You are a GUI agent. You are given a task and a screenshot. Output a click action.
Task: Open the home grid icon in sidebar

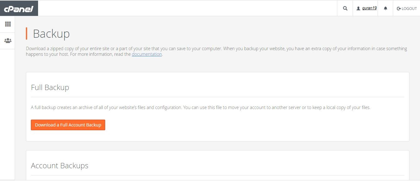(8, 24)
